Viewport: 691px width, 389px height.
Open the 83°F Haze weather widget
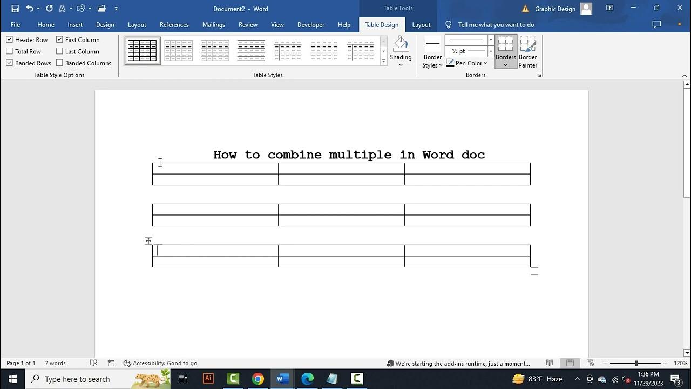click(538, 379)
